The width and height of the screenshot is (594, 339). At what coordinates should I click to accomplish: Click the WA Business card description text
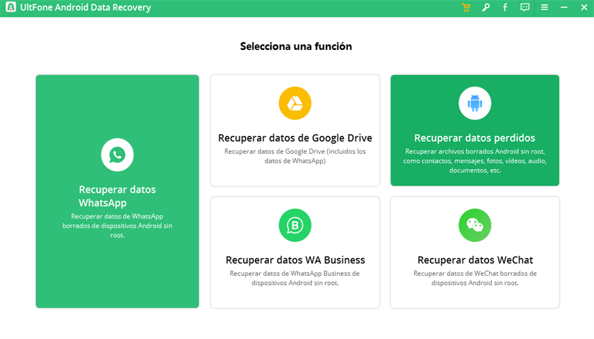[295, 278]
